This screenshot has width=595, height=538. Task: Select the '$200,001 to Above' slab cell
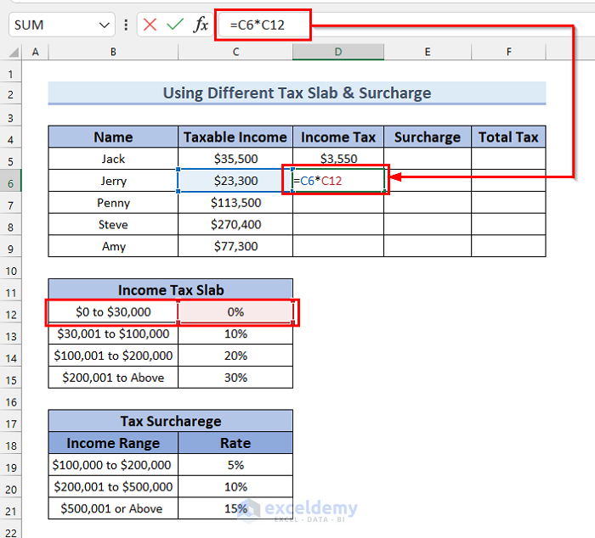[x=113, y=378]
